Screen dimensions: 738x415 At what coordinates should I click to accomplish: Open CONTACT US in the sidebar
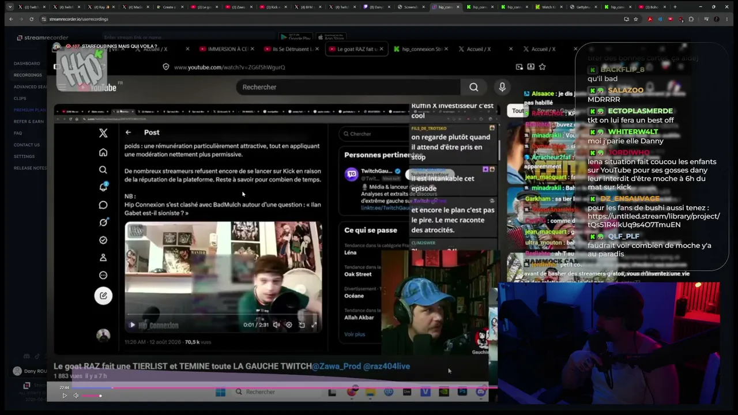point(27,145)
